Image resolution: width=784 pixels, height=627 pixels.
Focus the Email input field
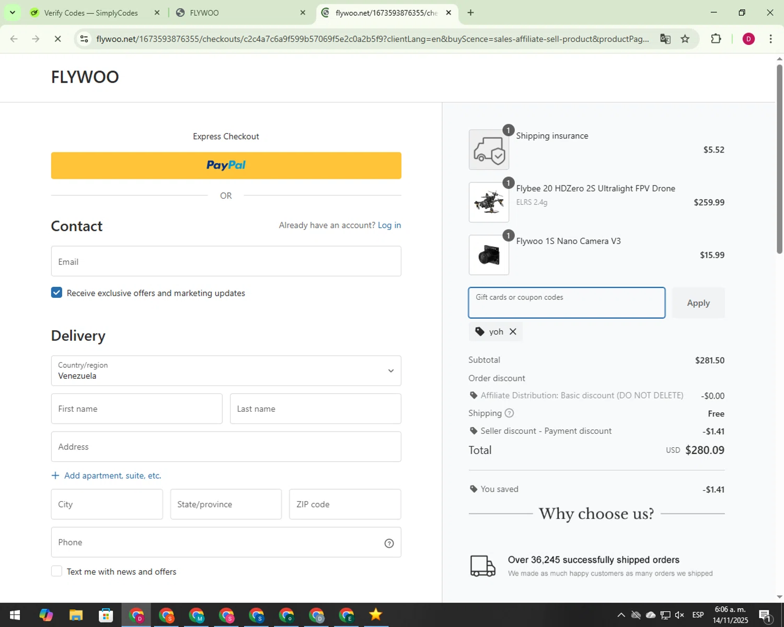click(x=226, y=261)
